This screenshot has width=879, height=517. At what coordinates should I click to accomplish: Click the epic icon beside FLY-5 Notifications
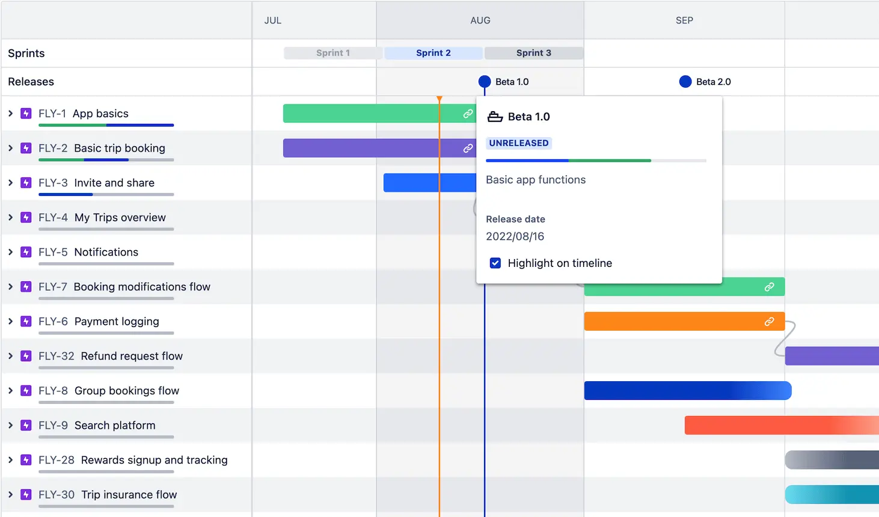coord(26,252)
